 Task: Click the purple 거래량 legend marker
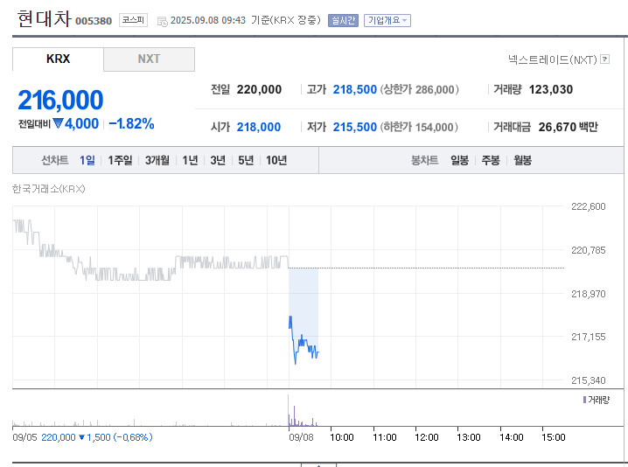pos(585,400)
